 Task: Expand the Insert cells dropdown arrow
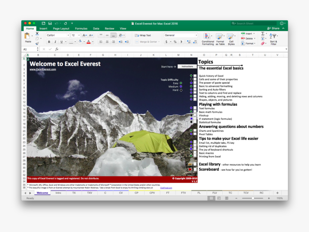(x=254, y=33)
